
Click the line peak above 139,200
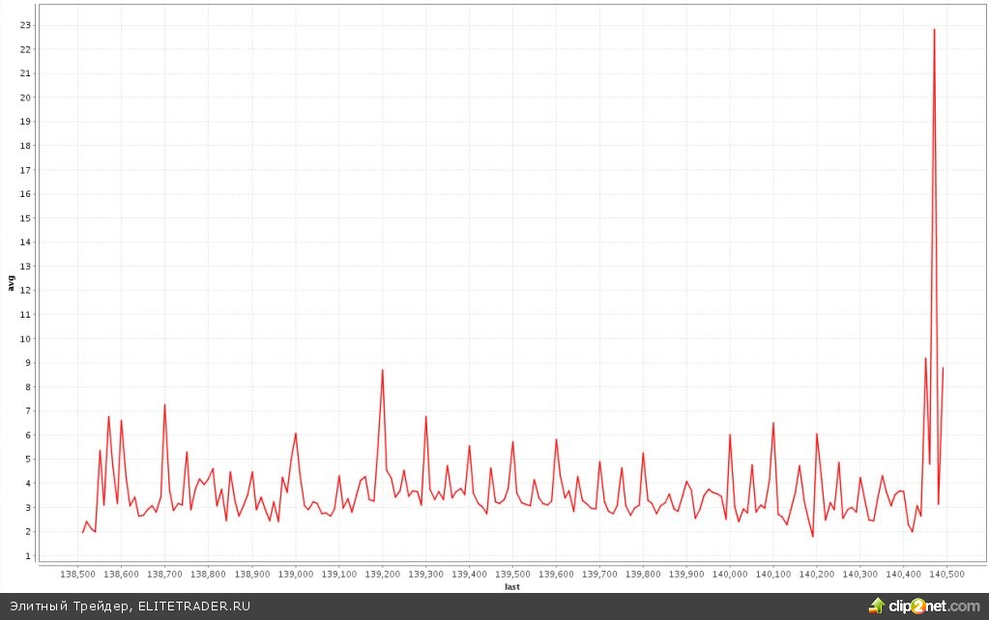click(x=383, y=370)
